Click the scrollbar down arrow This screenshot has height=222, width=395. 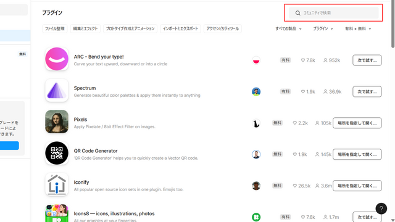coord(393,220)
